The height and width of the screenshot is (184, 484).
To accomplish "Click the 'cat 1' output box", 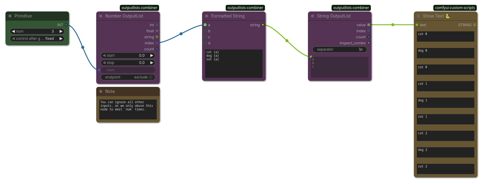I will [x=446, y=86].
